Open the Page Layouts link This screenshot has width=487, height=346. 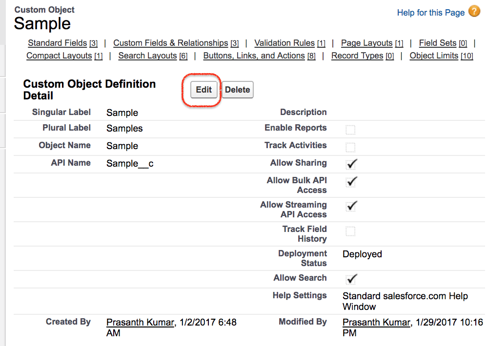point(366,43)
